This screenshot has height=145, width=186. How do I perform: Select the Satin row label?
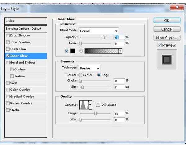(x=14, y=83)
